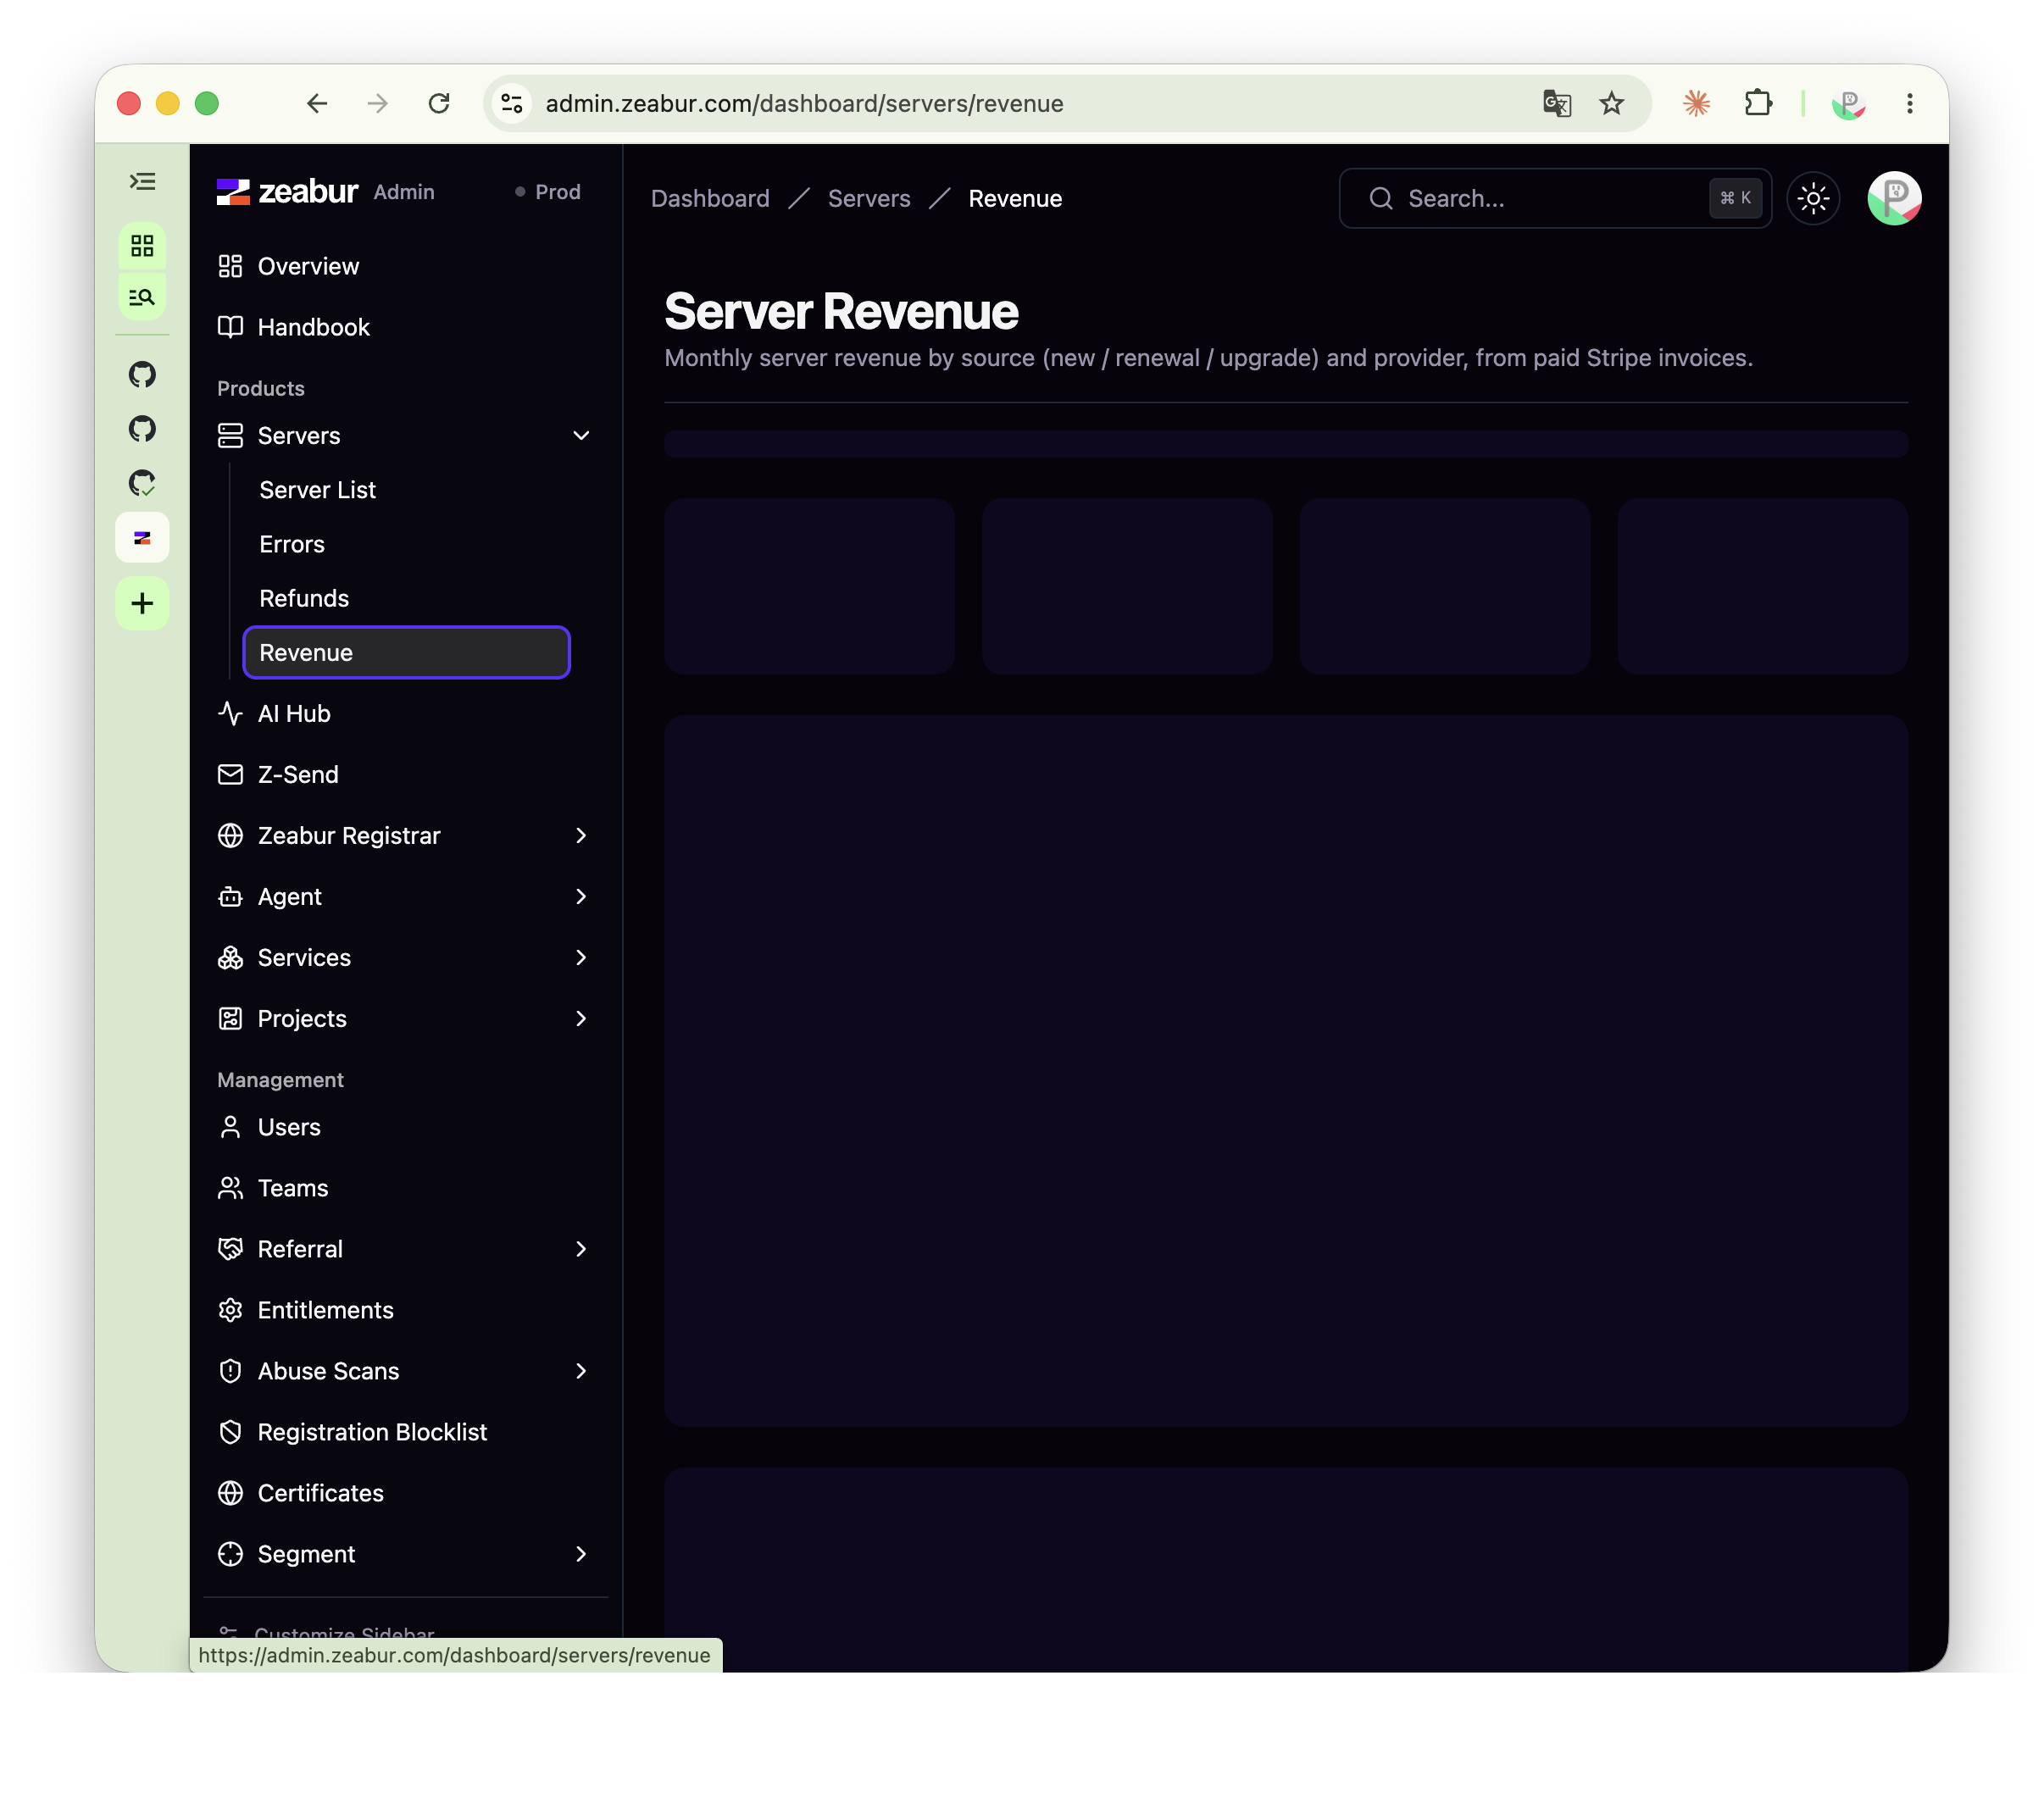The image size is (2044, 1798).
Task: Click the Services cubes icon
Action: 230,957
